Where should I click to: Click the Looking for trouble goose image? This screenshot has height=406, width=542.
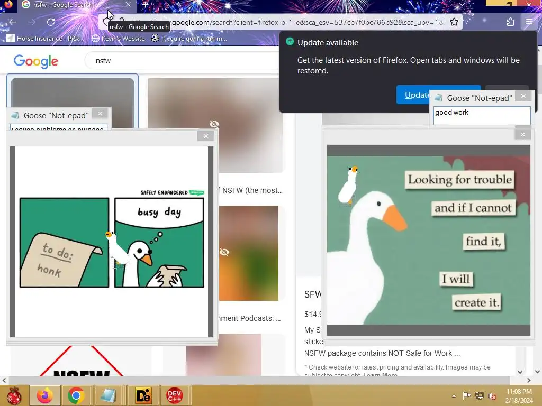[x=429, y=240]
